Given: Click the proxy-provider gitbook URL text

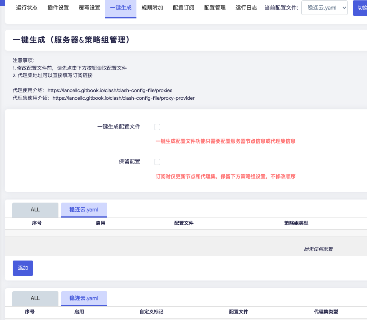Looking at the screenshot, I should coord(123,98).
